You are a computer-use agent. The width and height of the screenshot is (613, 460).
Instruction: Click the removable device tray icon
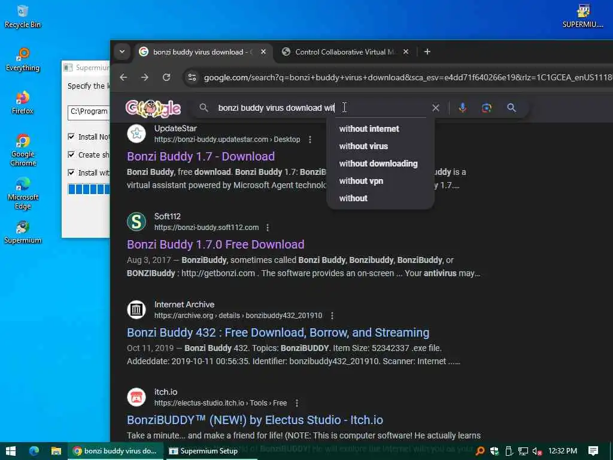[509, 451]
